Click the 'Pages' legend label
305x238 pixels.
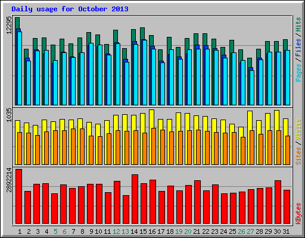[298, 73]
